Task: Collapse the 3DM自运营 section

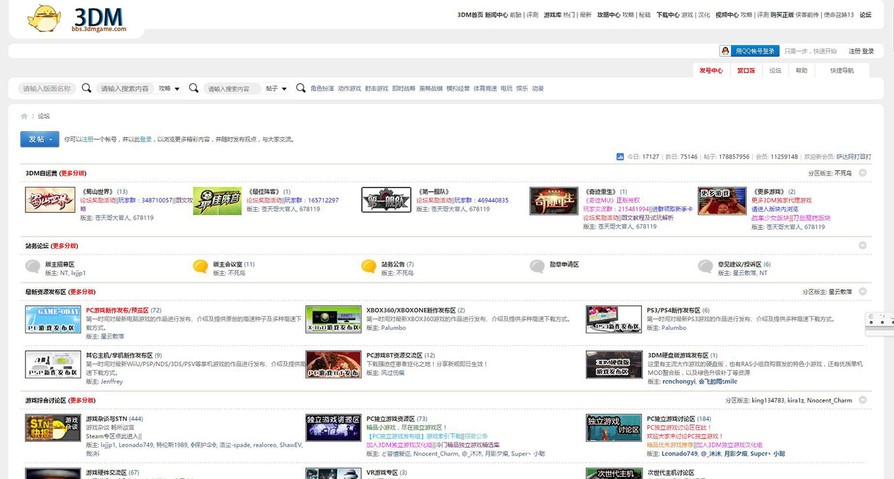Action: 863,173
